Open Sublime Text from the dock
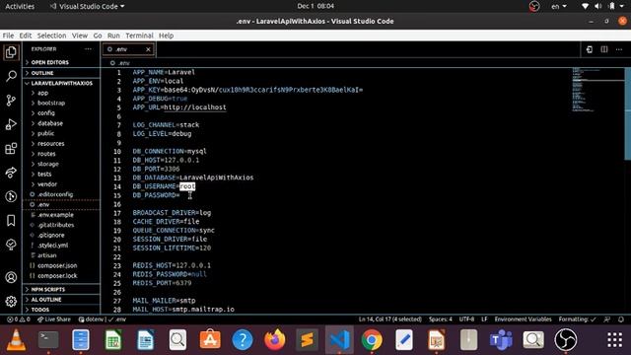This screenshot has width=631, height=355. [307, 339]
